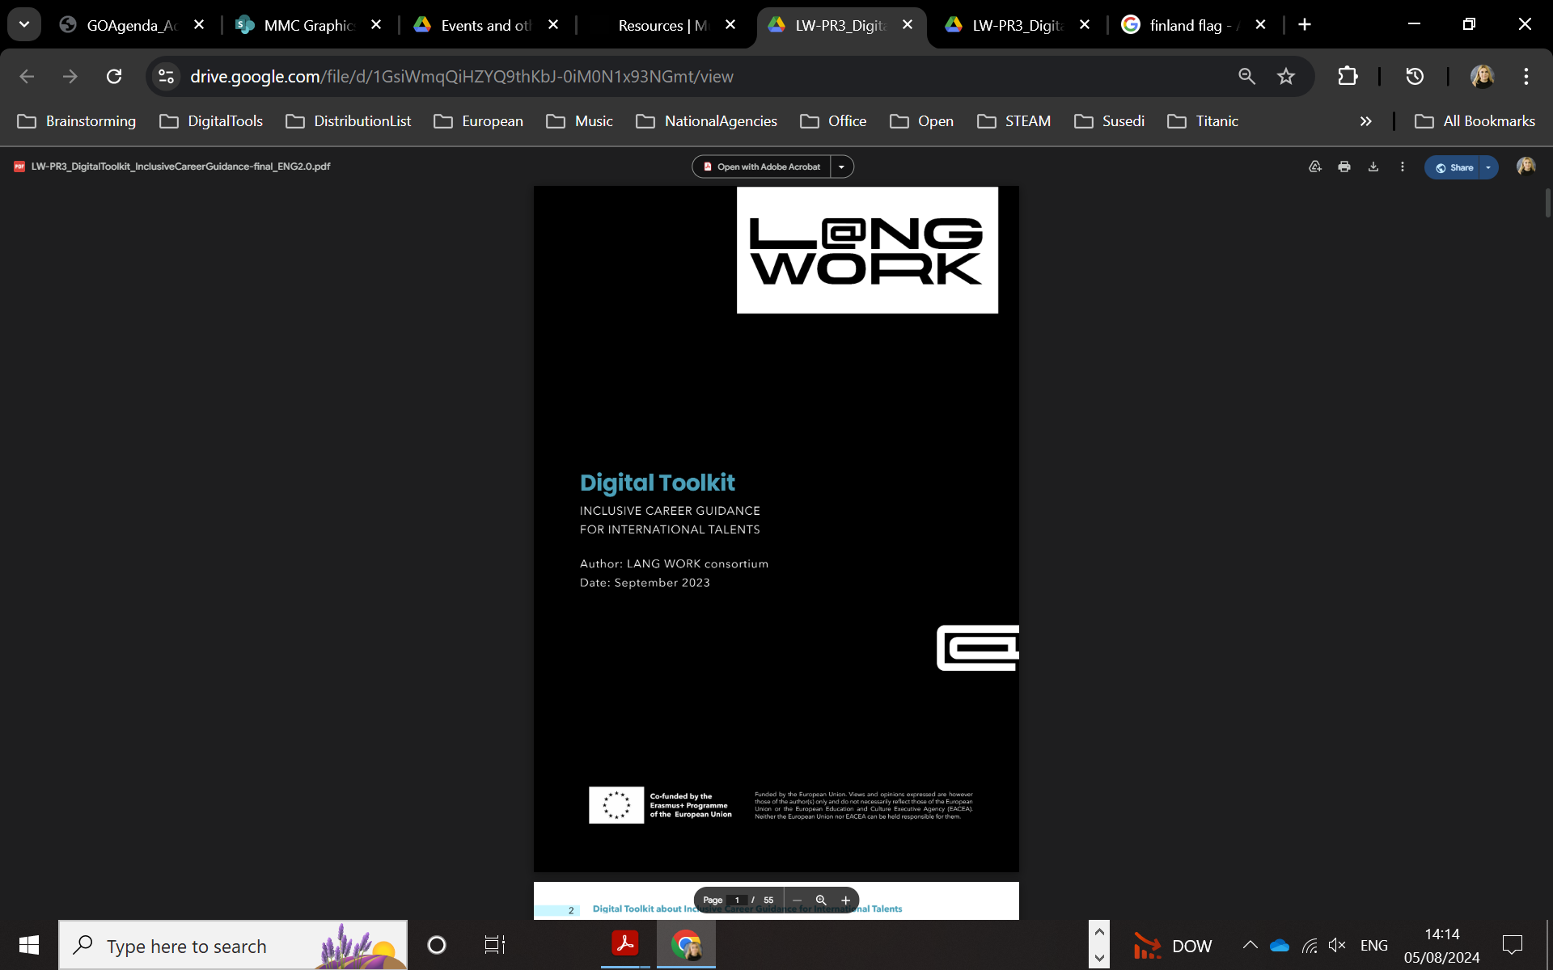This screenshot has height=970, width=1553.
Task: Reload the current page
Action: pos(114,76)
